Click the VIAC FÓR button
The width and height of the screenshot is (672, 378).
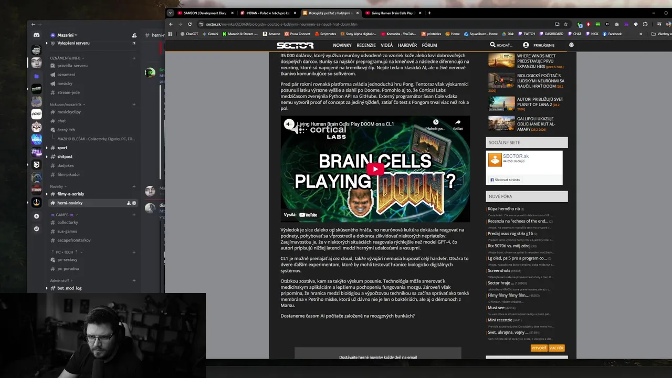556,348
